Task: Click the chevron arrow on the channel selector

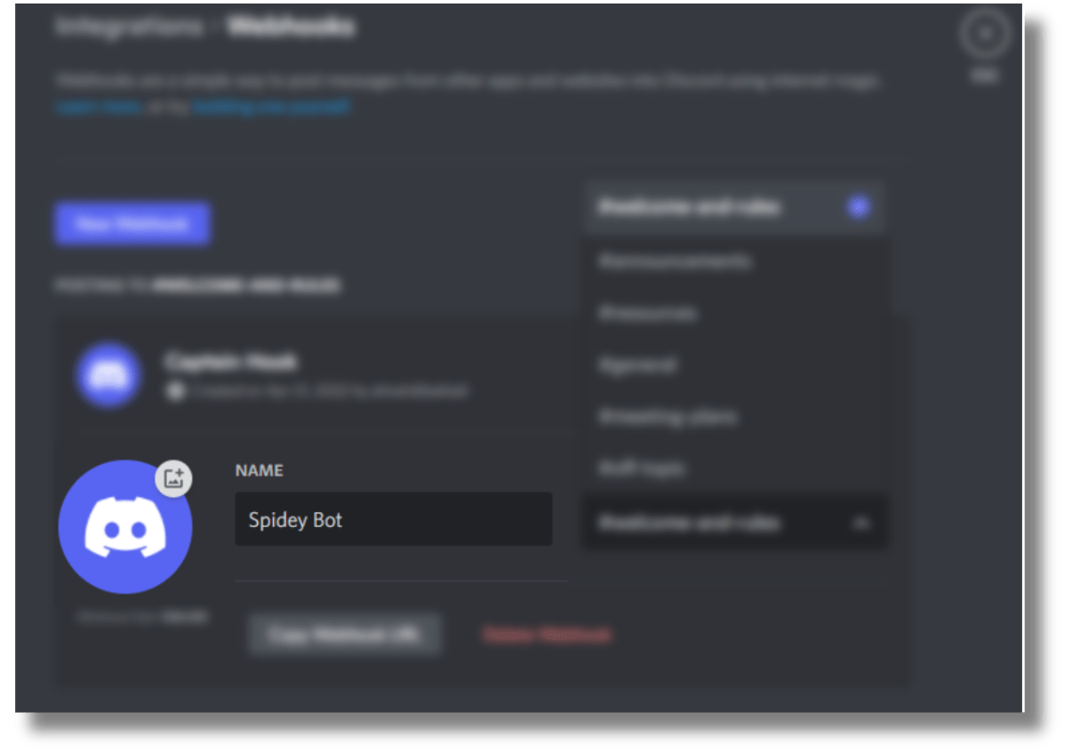Action: pyautogui.click(x=860, y=524)
